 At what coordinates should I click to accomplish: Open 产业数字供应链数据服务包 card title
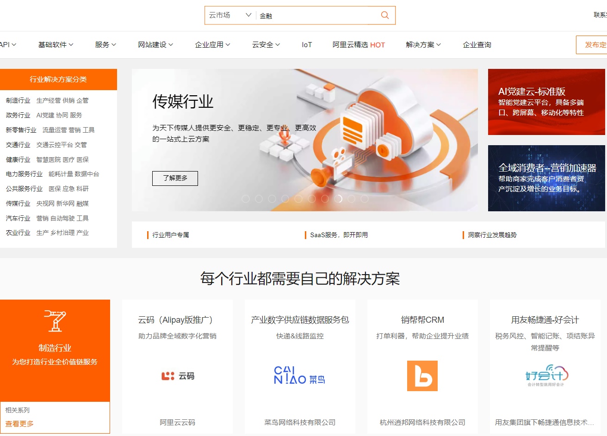point(300,319)
